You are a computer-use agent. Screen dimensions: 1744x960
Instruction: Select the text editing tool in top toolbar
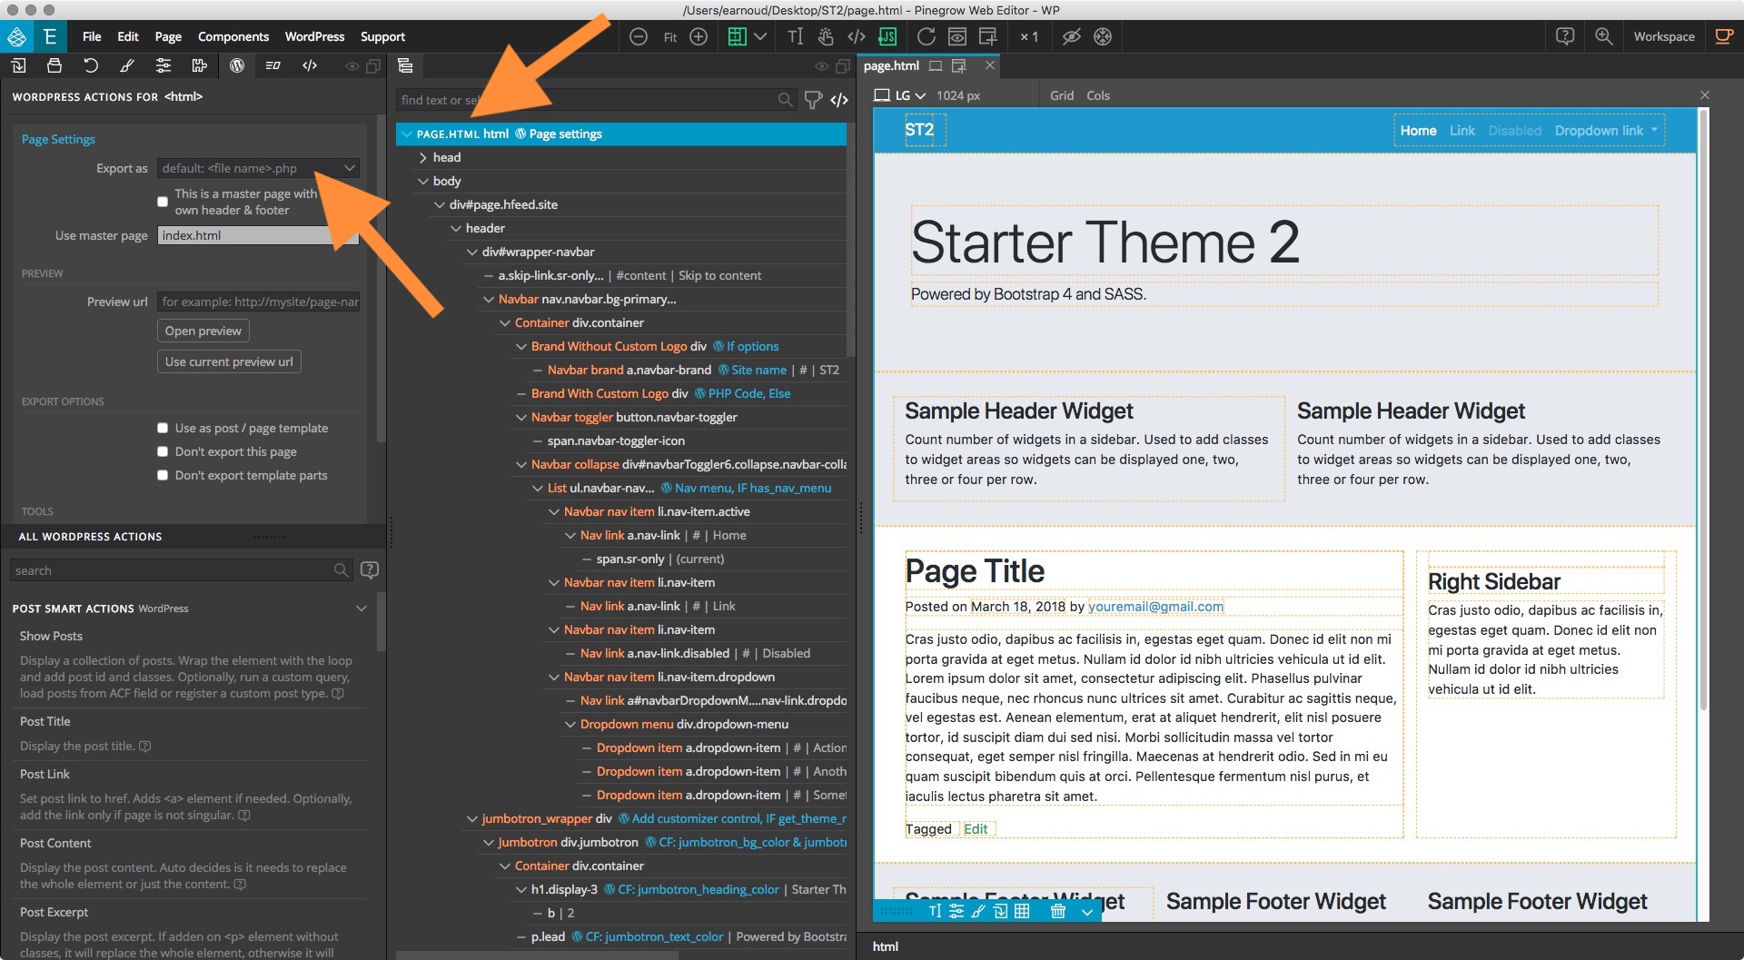(795, 37)
